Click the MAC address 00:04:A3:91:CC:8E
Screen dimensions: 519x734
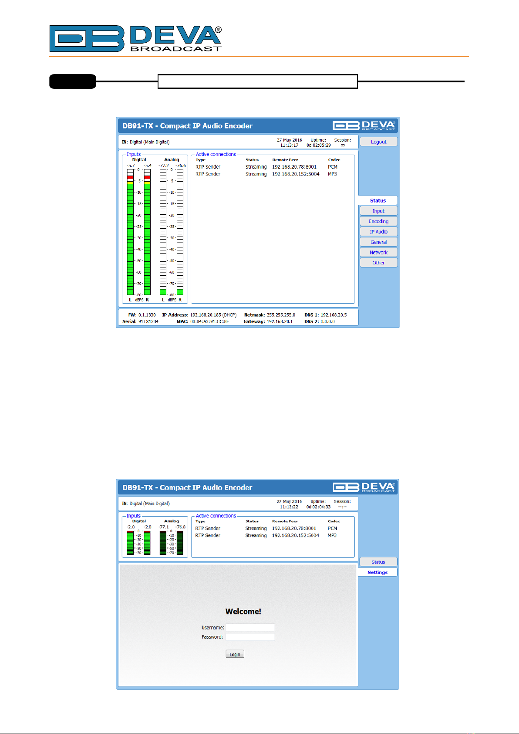[x=209, y=321]
